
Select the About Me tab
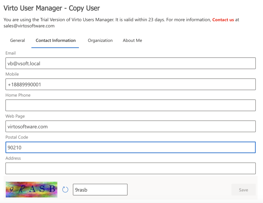(x=132, y=40)
